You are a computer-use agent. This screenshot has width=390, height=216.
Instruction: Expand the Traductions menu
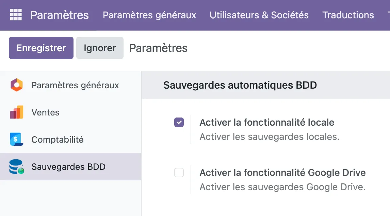click(x=348, y=15)
